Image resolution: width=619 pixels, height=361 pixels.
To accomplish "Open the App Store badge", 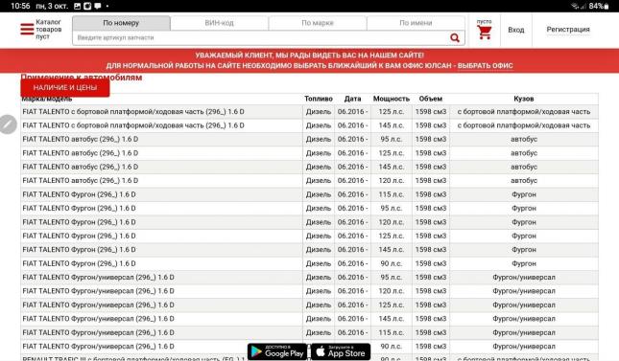I will pos(341,351).
